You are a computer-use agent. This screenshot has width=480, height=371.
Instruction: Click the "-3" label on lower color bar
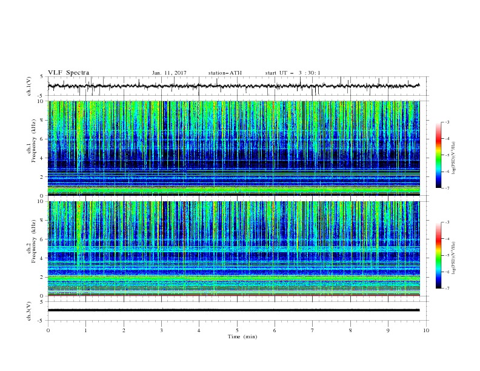coord(447,222)
